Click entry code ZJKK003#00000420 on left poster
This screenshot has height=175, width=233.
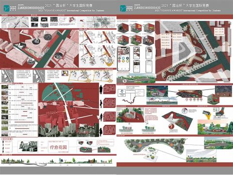coord(31,8)
